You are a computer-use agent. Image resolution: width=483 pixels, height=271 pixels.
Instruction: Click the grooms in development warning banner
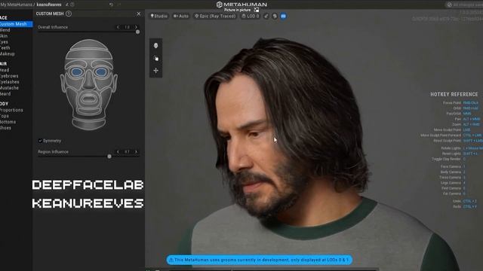point(260,260)
